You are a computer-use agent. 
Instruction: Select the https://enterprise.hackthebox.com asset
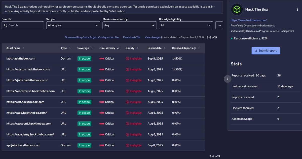[x=30, y=91]
